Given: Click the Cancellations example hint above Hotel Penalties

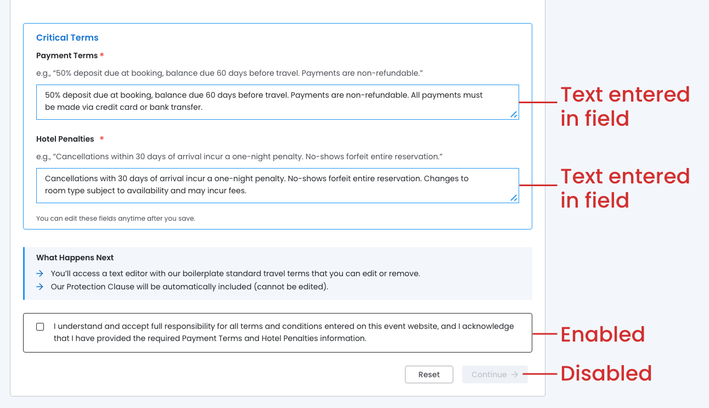Looking at the screenshot, I should [x=239, y=157].
